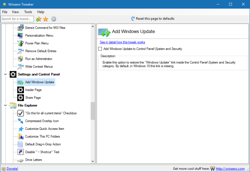Viewport: 250px width, 172px height.
Task: Open the View menu
Action: (15, 12)
